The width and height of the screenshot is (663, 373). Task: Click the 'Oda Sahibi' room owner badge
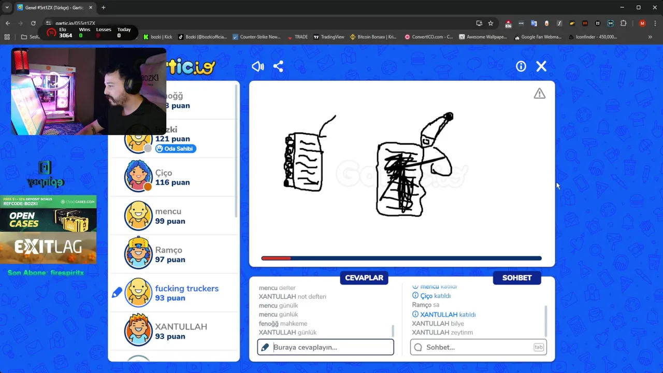pos(176,149)
